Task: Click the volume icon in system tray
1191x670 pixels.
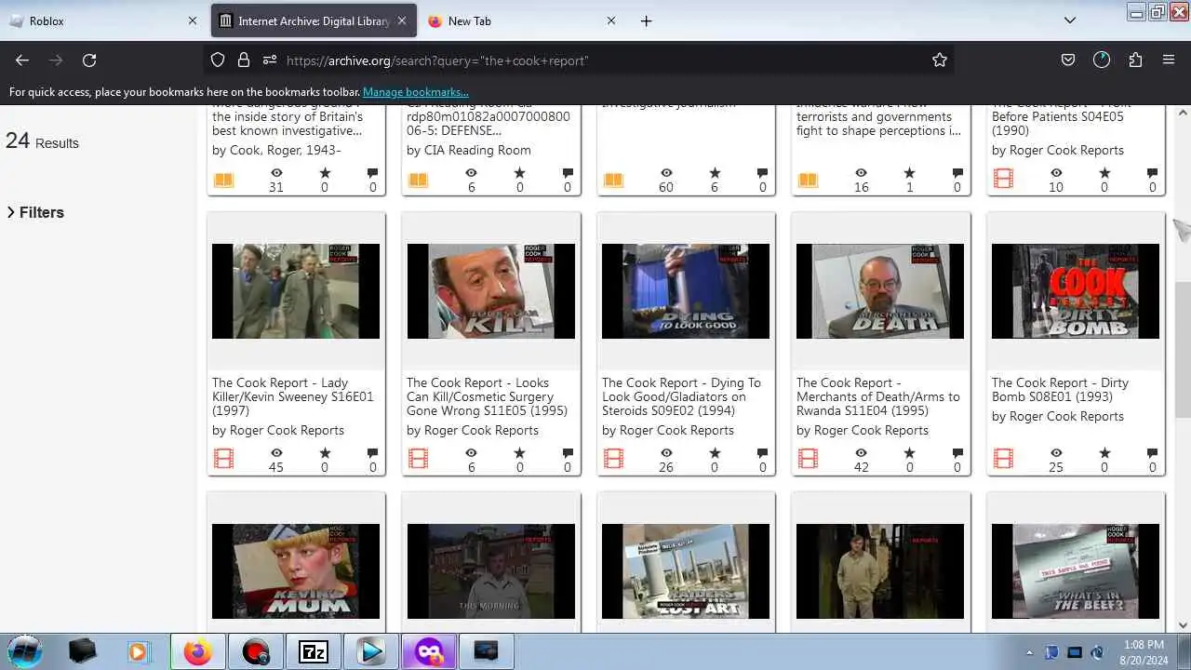Action: tap(1097, 652)
